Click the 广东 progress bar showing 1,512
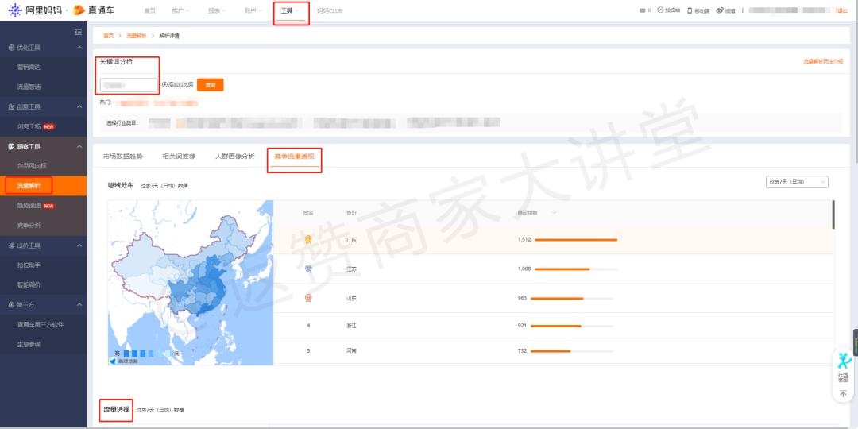The image size is (858, 429). tap(576, 240)
